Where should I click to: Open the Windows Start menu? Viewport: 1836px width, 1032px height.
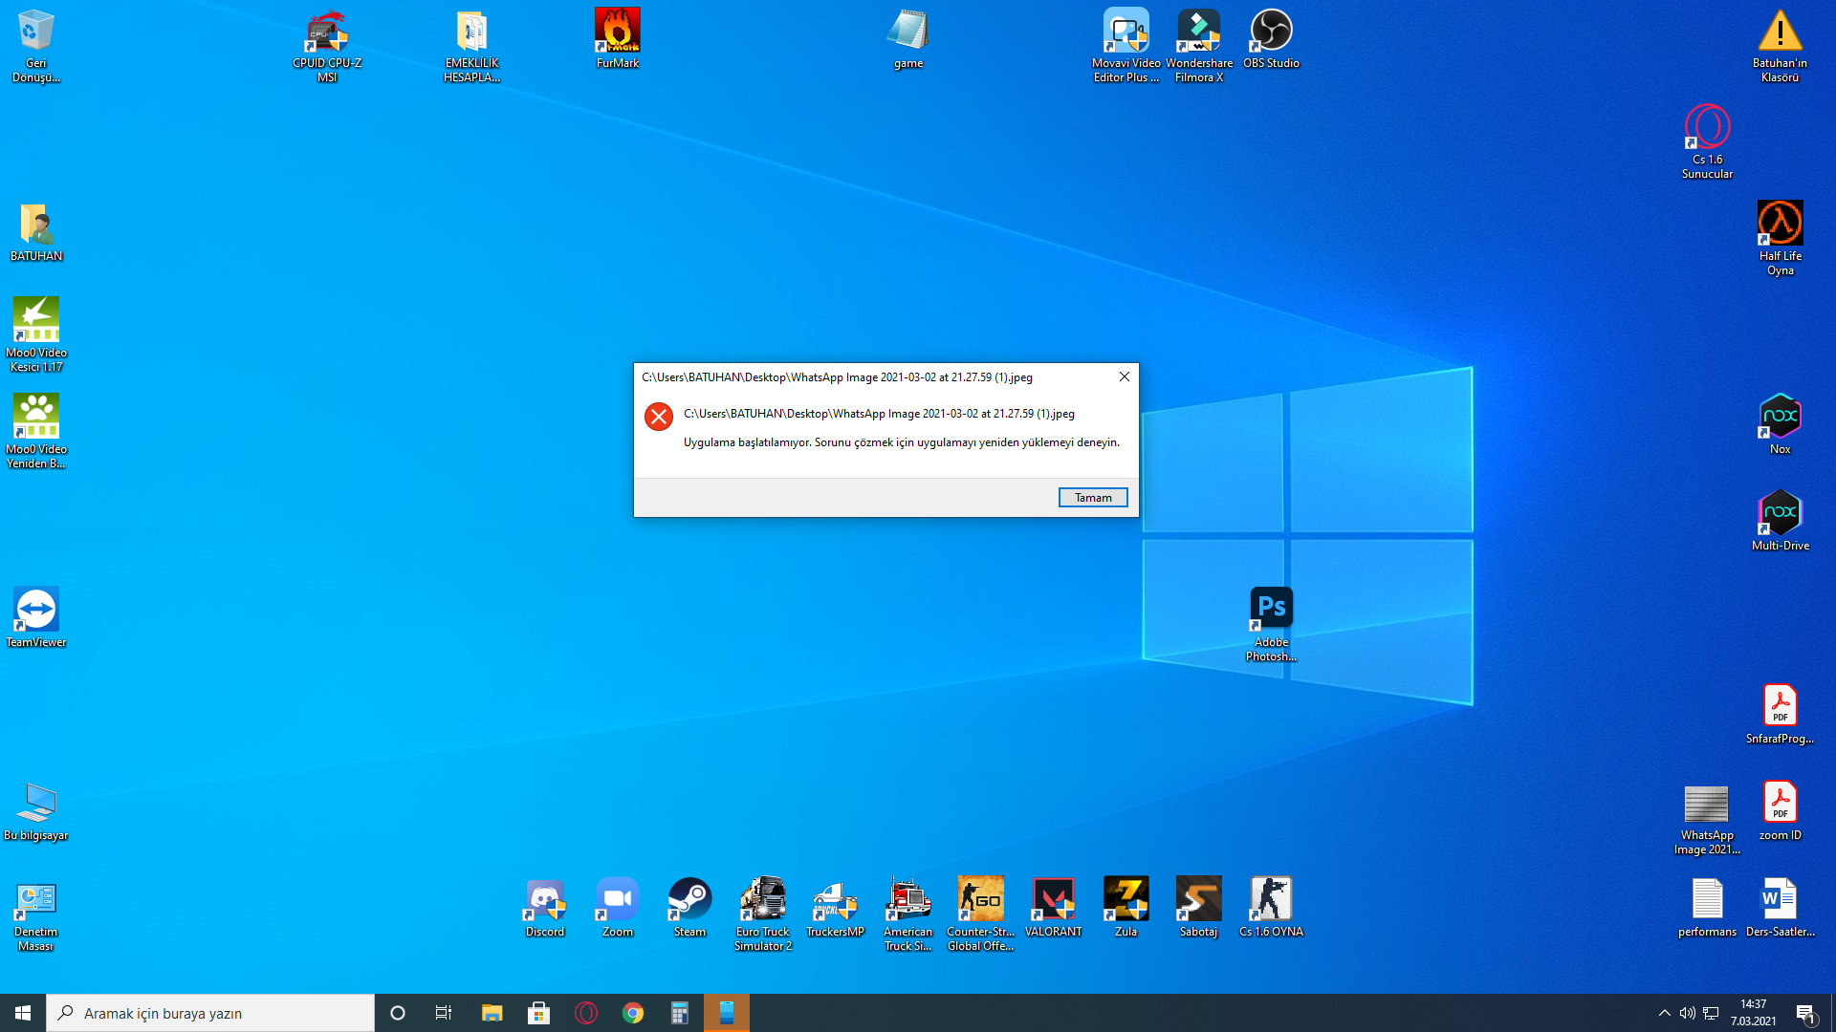(23, 1013)
